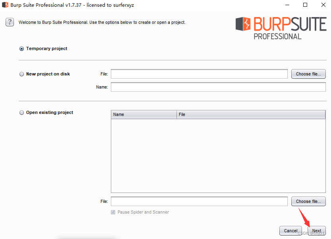Click the project Name input field
The width and height of the screenshot is (331, 239).
pos(218,87)
